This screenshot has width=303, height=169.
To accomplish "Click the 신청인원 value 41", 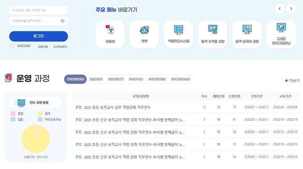I will click(234, 120).
